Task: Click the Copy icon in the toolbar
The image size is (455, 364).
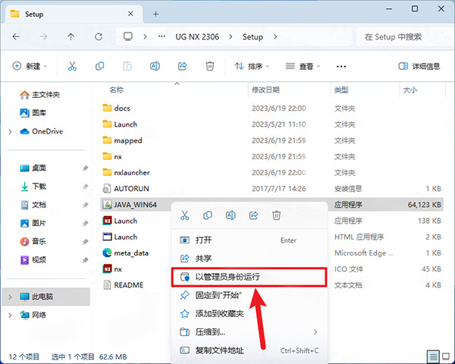Action: point(99,67)
